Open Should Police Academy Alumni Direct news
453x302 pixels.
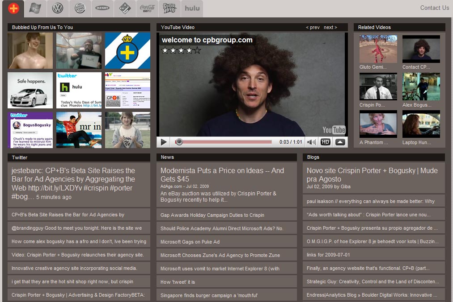227,228
